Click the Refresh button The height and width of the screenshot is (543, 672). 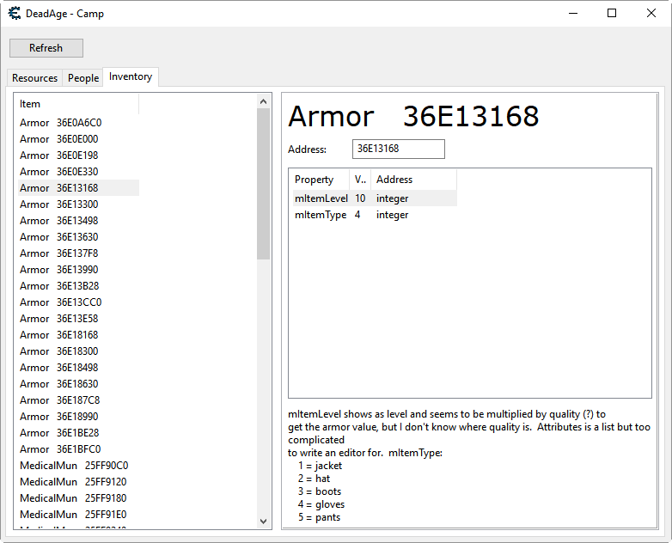coord(46,48)
